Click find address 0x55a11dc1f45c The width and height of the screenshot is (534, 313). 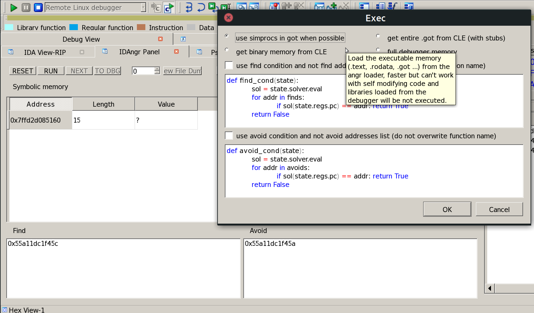pyautogui.click(x=33, y=243)
